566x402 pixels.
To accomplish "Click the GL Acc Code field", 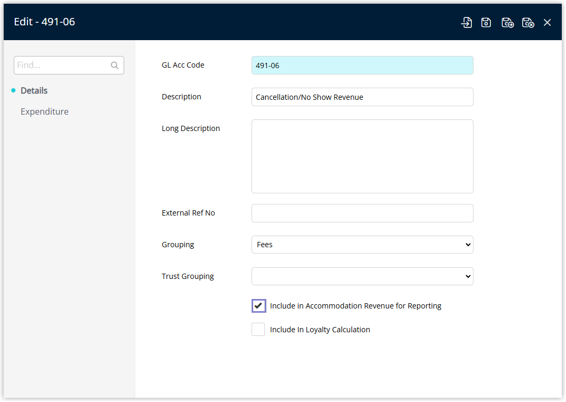I will (362, 66).
